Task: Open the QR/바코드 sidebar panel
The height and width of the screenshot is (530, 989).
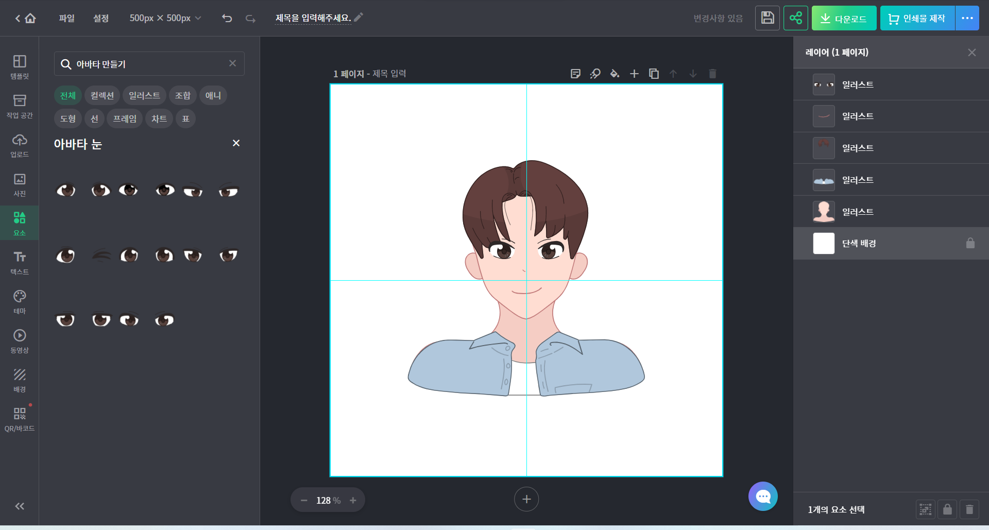Action: pyautogui.click(x=20, y=419)
